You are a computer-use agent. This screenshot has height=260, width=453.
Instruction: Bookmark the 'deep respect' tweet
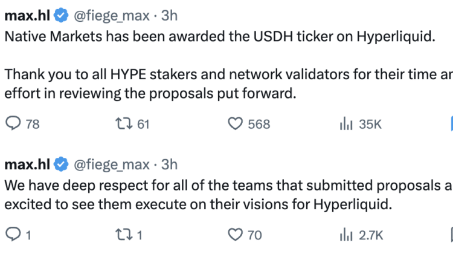coord(451,235)
